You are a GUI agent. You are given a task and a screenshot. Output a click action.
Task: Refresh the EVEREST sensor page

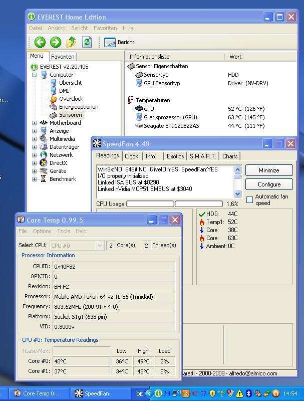coord(87,42)
